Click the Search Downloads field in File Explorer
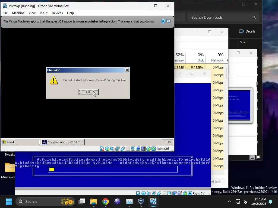This screenshot has width=278, height=208. (x=223, y=17)
